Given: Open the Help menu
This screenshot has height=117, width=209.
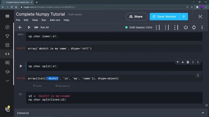Looking at the screenshot, I should click(66, 20).
